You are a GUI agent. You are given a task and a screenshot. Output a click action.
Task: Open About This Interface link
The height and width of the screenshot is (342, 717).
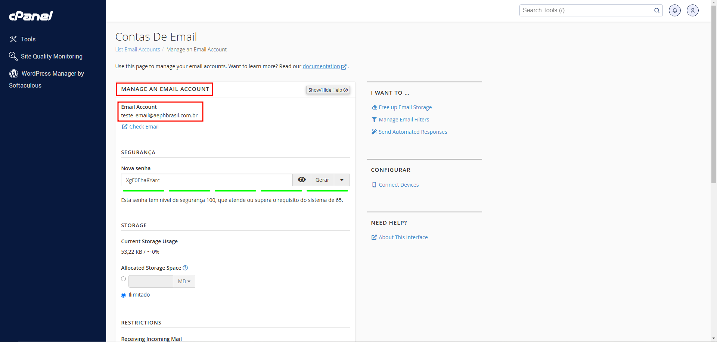(403, 237)
